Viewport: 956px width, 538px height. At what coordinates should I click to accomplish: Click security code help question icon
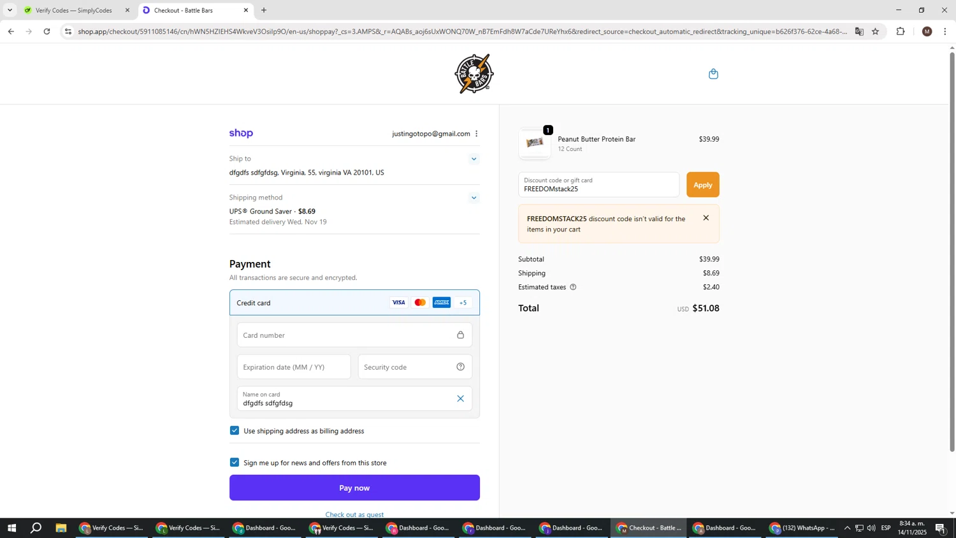click(x=460, y=367)
